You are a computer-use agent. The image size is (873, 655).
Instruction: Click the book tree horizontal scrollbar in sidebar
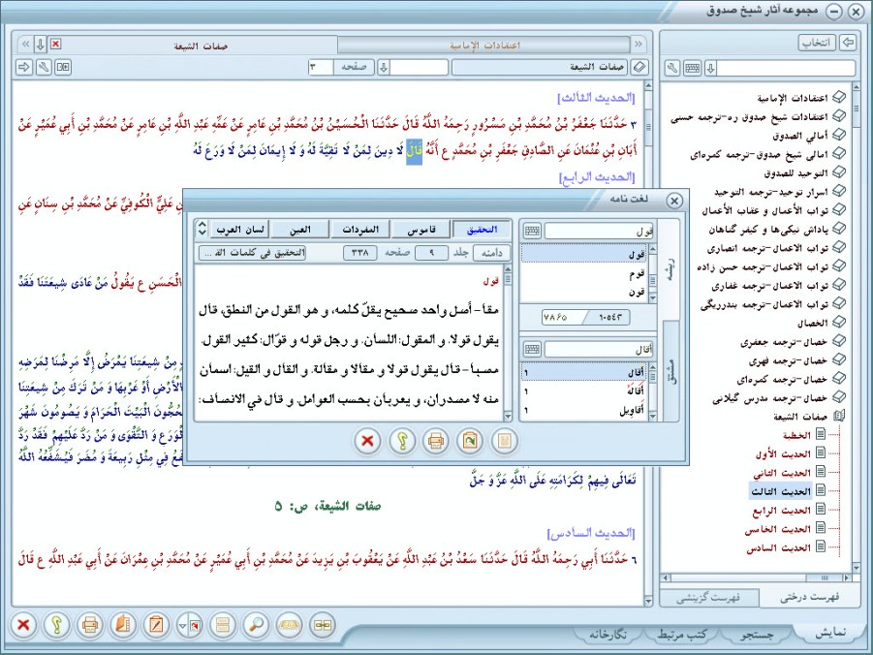click(757, 578)
